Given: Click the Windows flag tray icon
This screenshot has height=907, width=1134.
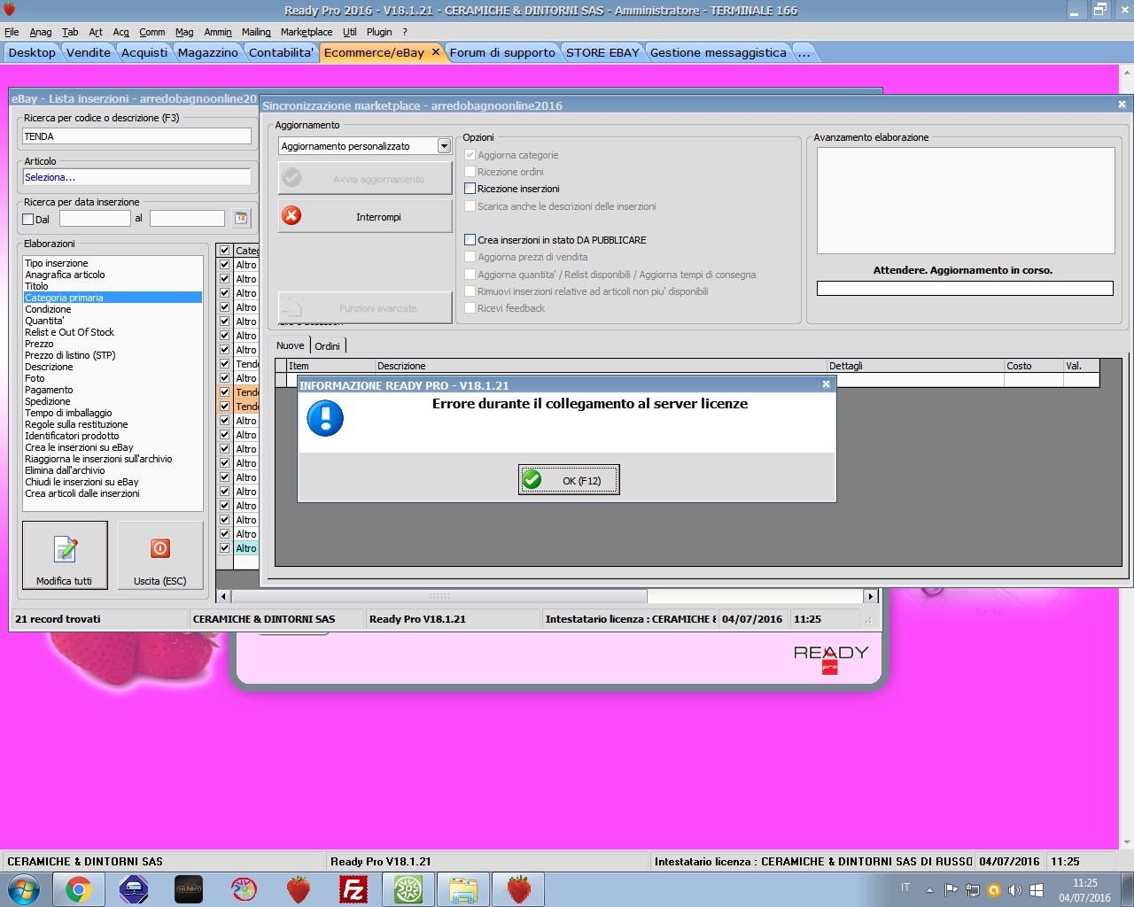Looking at the screenshot, I should [x=1037, y=890].
